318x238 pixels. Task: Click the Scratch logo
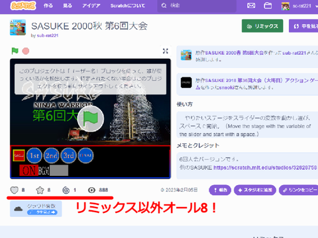(x=23, y=6)
